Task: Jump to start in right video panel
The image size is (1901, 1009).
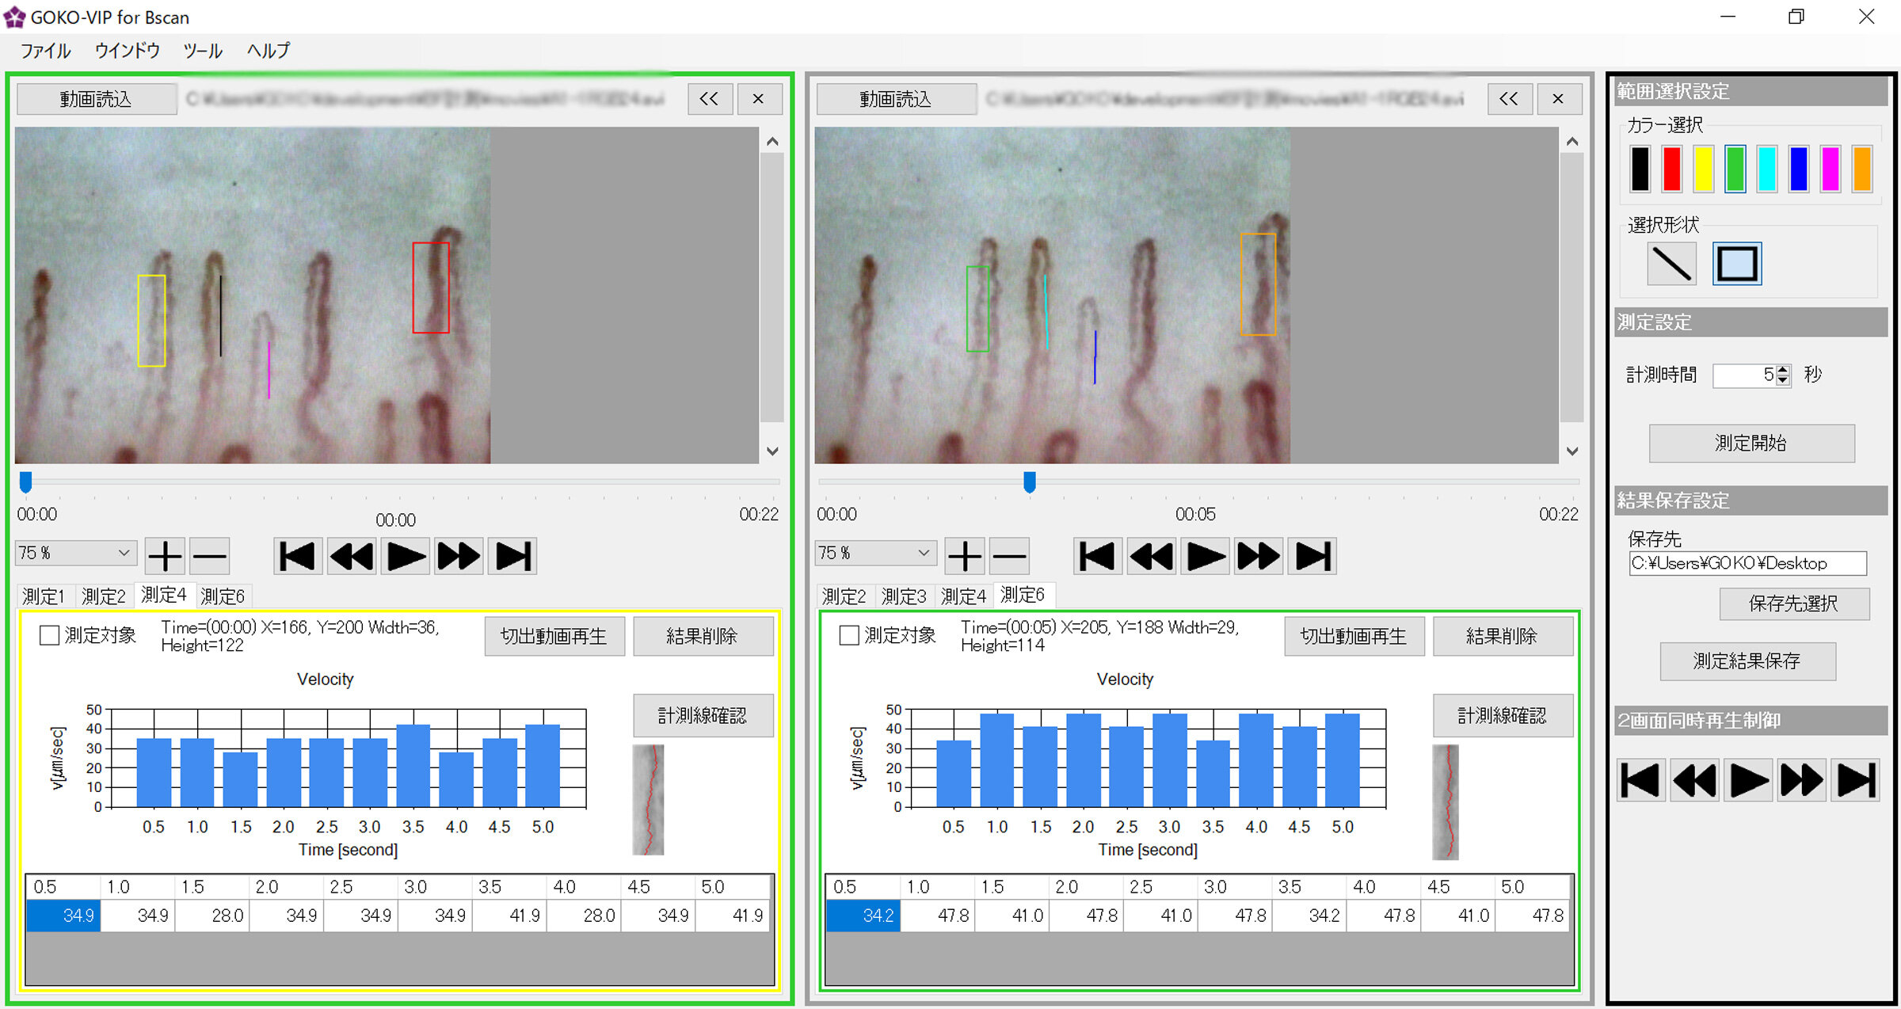Action: [x=1098, y=556]
